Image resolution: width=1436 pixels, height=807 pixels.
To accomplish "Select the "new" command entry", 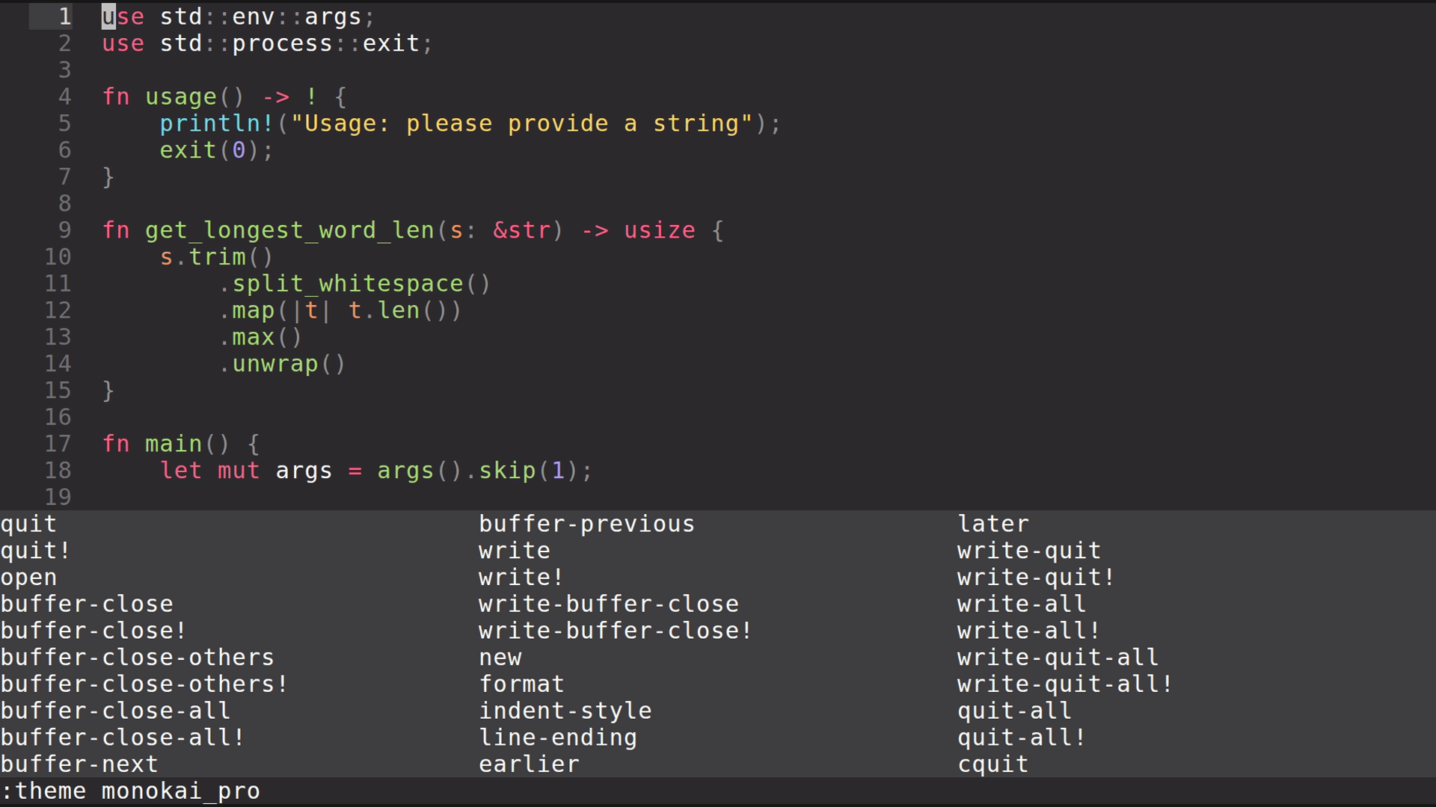I will coord(500,658).
